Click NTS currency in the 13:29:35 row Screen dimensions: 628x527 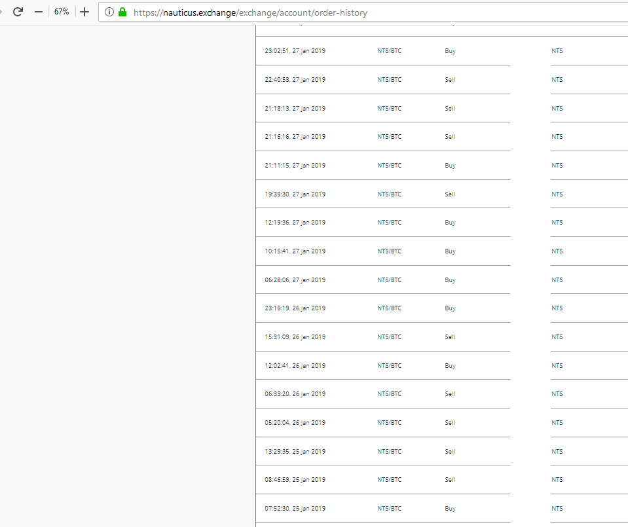[x=557, y=451]
